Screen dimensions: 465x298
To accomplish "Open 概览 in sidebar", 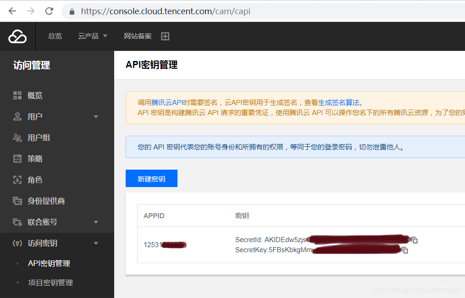I will [35, 95].
